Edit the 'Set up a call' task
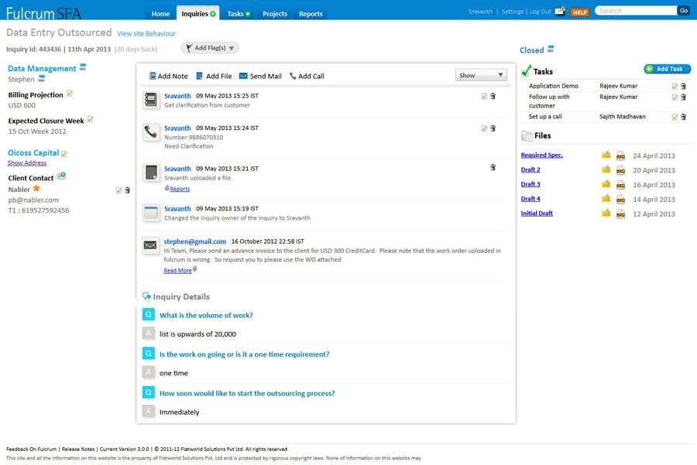 click(675, 118)
